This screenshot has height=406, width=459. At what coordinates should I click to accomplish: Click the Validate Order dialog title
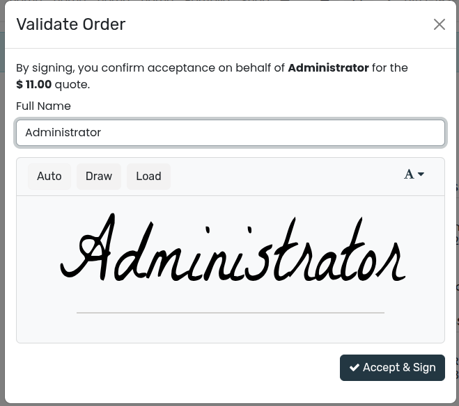click(71, 24)
